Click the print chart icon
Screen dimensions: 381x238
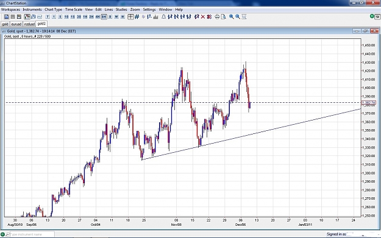tap(217, 17)
